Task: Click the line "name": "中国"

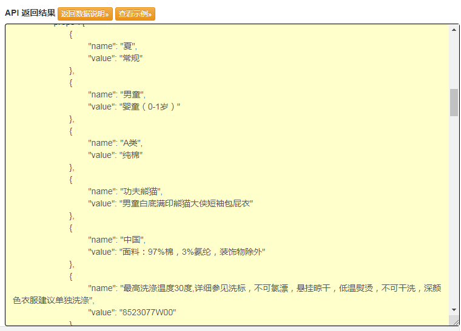Action: tap(116, 240)
